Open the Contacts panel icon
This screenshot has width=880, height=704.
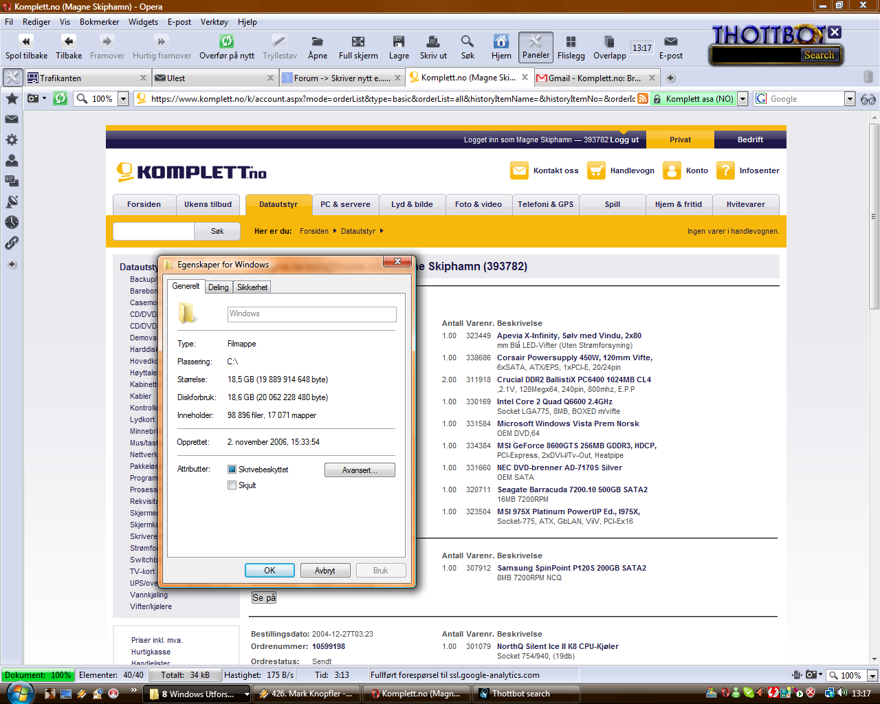(x=12, y=160)
